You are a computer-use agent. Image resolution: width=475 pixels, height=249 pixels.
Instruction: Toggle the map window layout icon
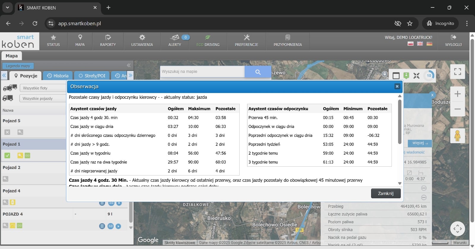396,76
